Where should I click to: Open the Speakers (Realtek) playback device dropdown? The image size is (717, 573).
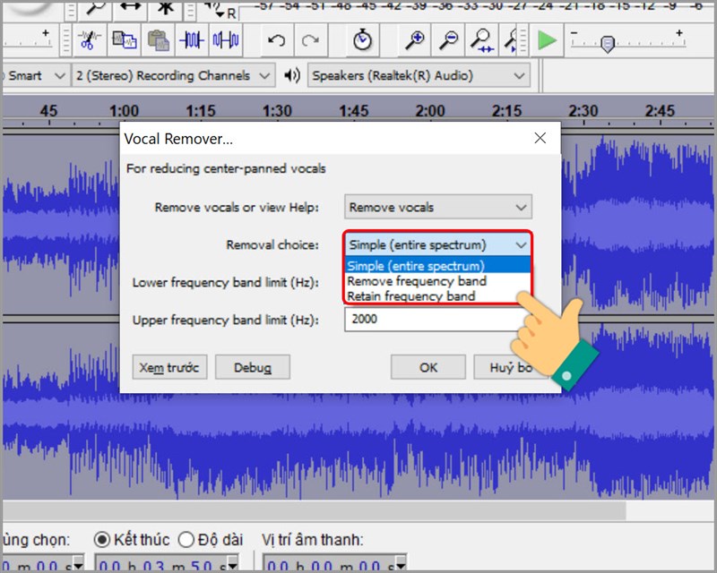coord(522,75)
